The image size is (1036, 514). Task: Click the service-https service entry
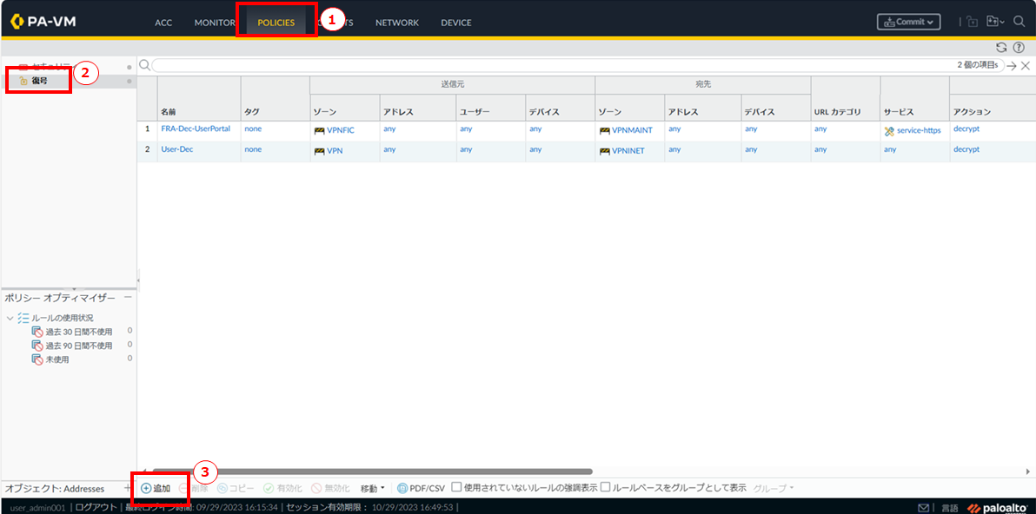pos(919,130)
